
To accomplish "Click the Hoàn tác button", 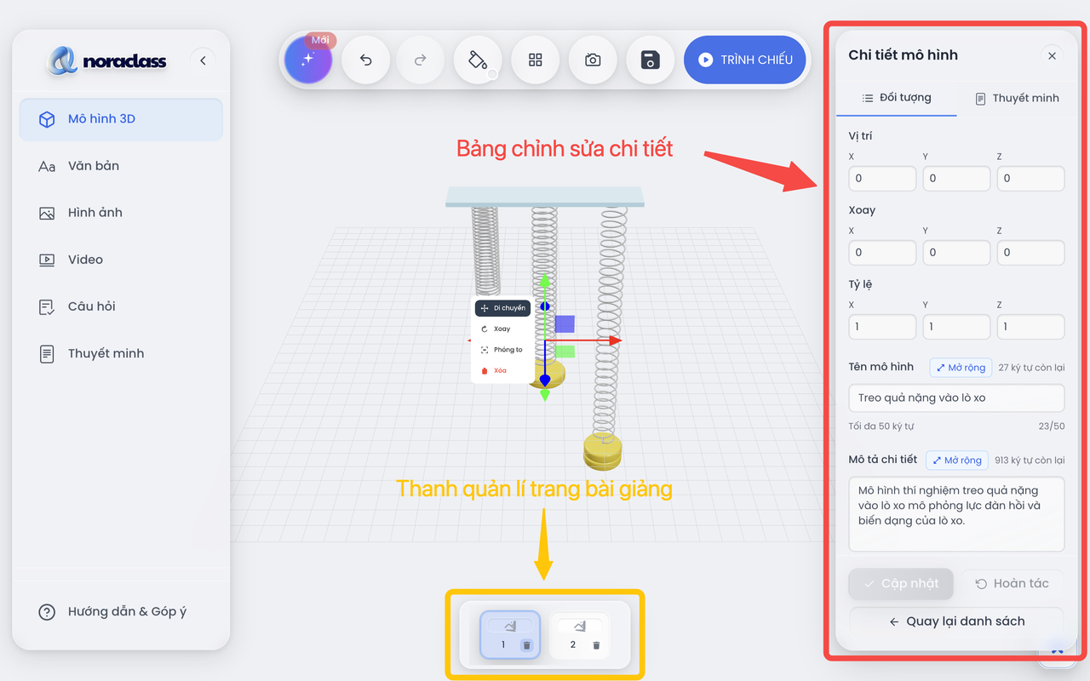I will 1013,583.
